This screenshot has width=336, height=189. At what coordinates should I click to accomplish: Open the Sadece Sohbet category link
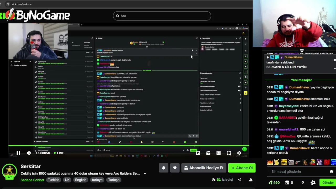pos(33,180)
